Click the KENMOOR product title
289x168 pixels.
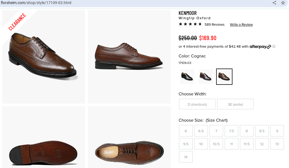(188, 13)
